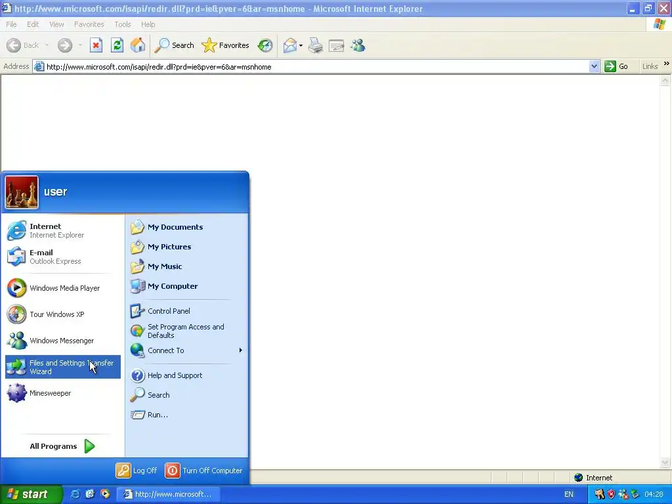The height and width of the screenshot is (504, 672).
Task: Click the user account picture
Action: tap(22, 192)
